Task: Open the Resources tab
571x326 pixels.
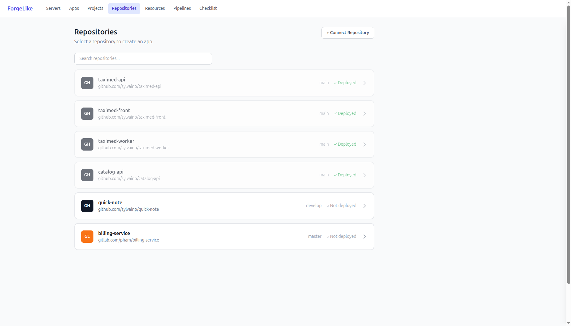Action: (155, 9)
